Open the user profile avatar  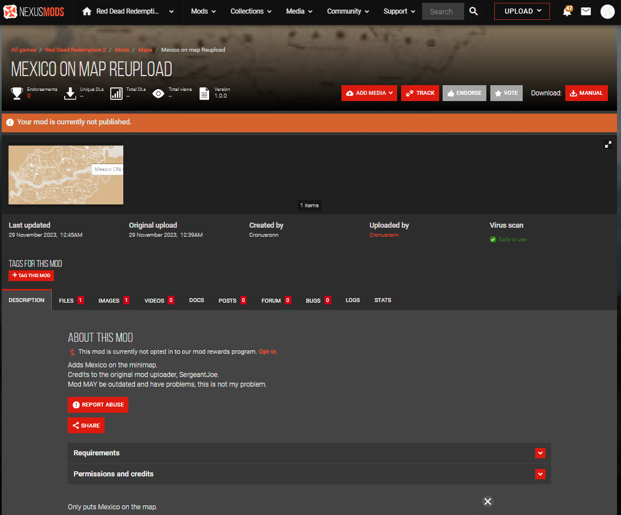pyautogui.click(x=607, y=11)
